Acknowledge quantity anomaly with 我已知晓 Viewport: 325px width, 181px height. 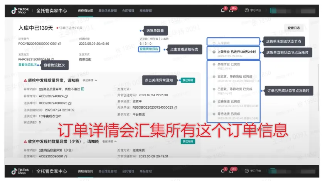(188, 141)
